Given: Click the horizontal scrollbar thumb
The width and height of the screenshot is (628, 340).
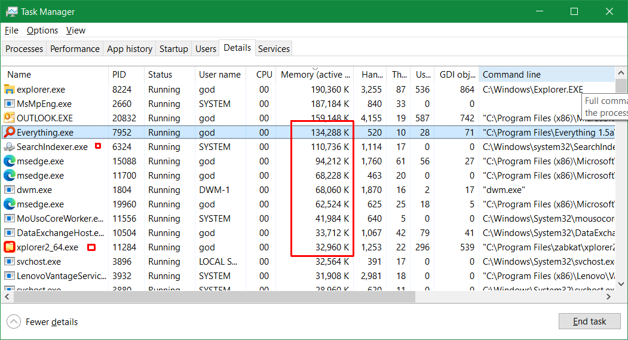Looking at the screenshot, I should [x=215, y=297].
